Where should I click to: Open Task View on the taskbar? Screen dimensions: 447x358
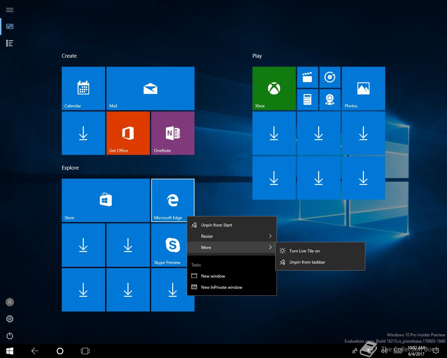85,351
